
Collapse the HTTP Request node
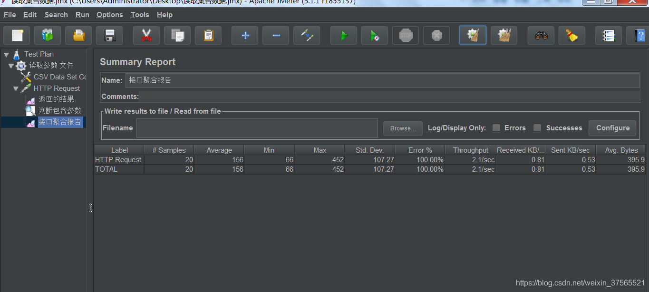click(16, 88)
